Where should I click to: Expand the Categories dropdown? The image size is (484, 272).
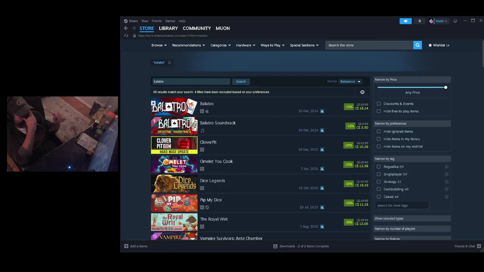[x=220, y=45]
